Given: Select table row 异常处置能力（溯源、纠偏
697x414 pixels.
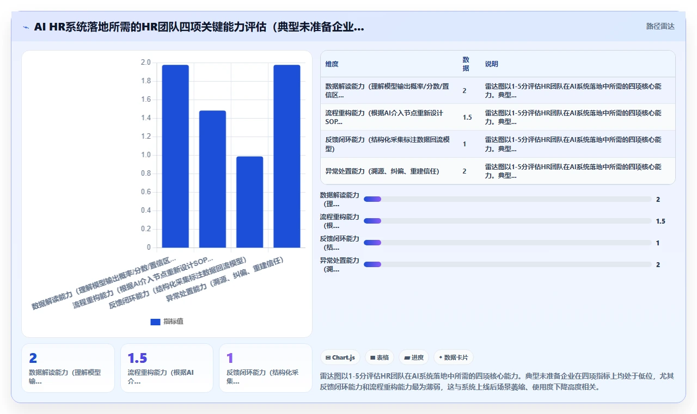Looking at the screenshot, I should (498, 171).
